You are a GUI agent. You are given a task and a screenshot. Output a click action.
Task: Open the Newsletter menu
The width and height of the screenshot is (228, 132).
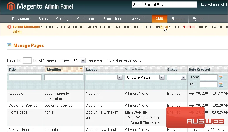tap(139, 19)
